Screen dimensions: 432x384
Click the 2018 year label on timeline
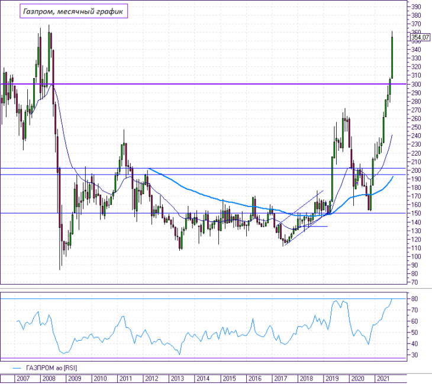306,379
